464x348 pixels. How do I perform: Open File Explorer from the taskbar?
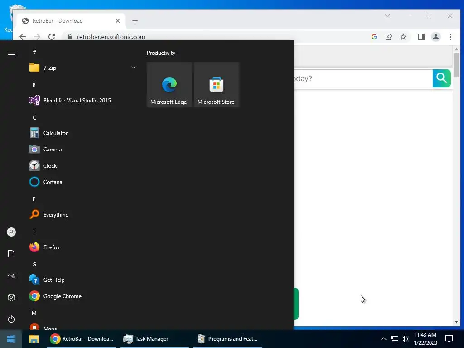(34, 339)
